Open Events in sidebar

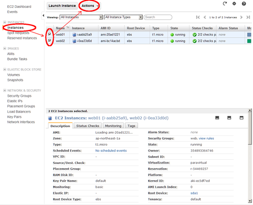pyautogui.click(x=12, y=12)
